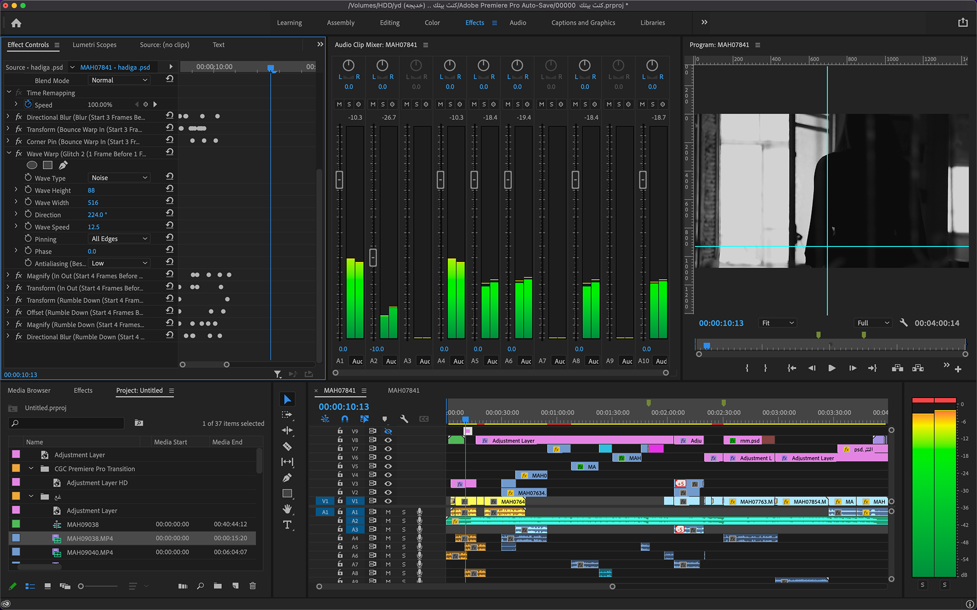Collapse the CGC Premiere Pro Transition bin
The height and width of the screenshot is (610, 977).
tap(31, 469)
